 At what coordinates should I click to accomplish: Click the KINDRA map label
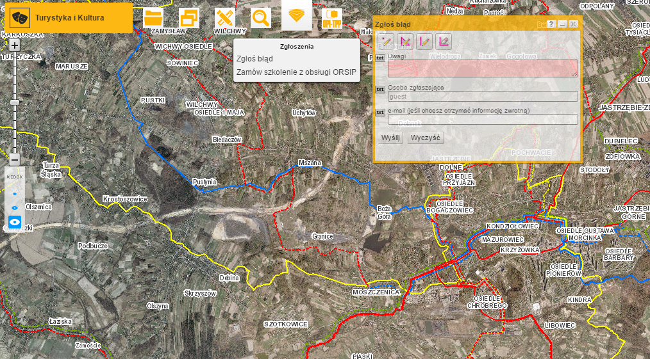click(x=579, y=299)
